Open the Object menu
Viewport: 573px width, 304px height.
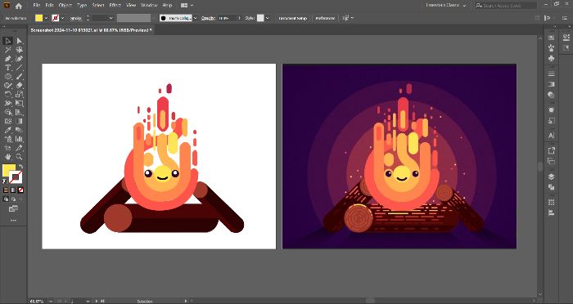[x=65, y=6]
